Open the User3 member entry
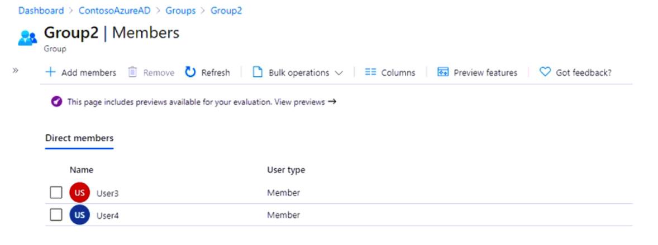This screenshot has width=658, height=245. coord(107,193)
